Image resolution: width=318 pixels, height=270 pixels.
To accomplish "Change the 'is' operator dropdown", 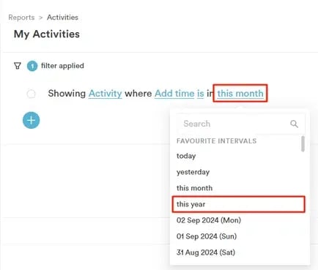I will pyautogui.click(x=201, y=94).
